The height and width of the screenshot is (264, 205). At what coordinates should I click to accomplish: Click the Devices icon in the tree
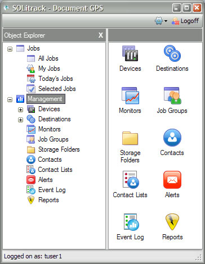click(x=31, y=109)
